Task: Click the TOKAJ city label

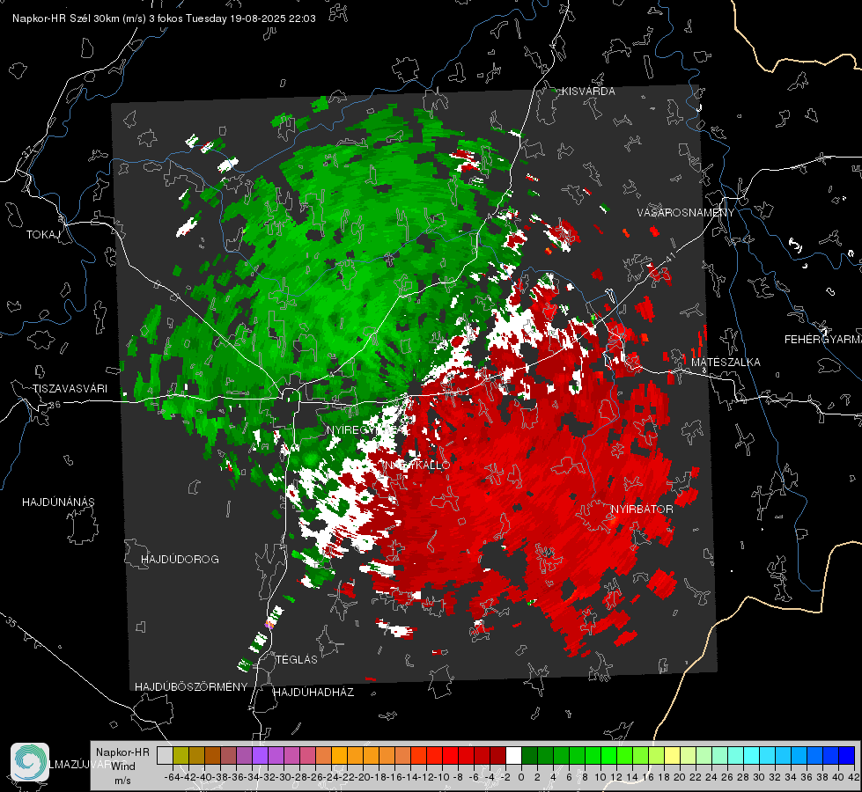Action: pyautogui.click(x=43, y=235)
